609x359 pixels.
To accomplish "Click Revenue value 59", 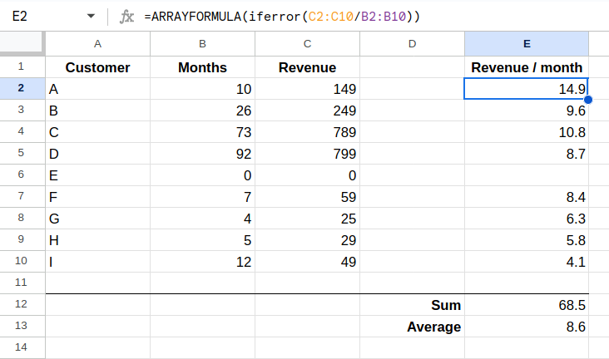I will point(308,197).
